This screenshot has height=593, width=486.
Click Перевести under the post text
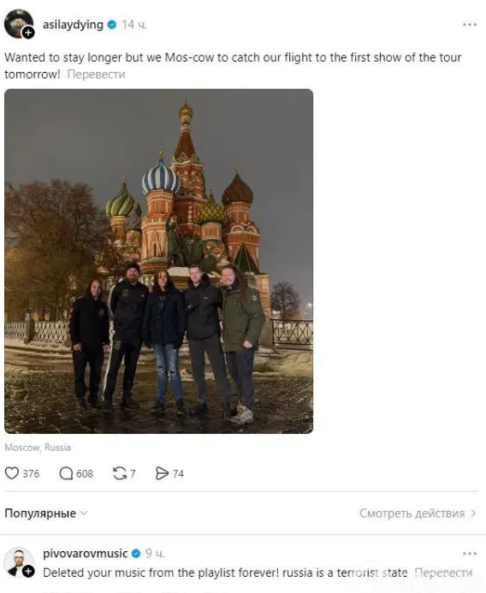(x=96, y=74)
